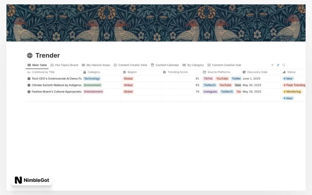This screenshot has width=312, height=195.
Task: Switch to Content Creator View tab
Action: [x=130, y=65]
